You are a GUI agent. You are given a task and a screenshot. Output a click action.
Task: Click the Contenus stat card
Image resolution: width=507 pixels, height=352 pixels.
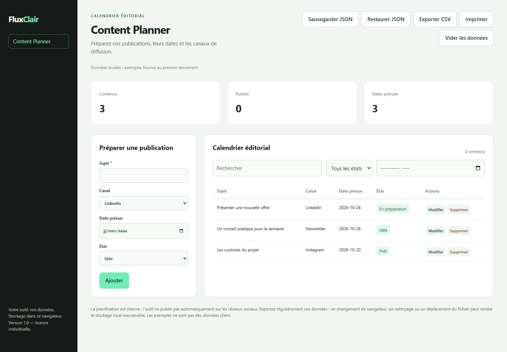coord(156,103)
